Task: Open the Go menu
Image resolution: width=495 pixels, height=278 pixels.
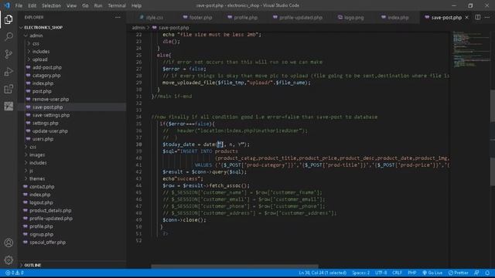Action: [85, 5]
